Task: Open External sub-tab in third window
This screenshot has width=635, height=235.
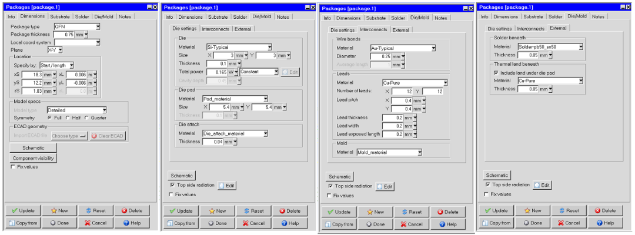Action: click(x=400, y=30)
